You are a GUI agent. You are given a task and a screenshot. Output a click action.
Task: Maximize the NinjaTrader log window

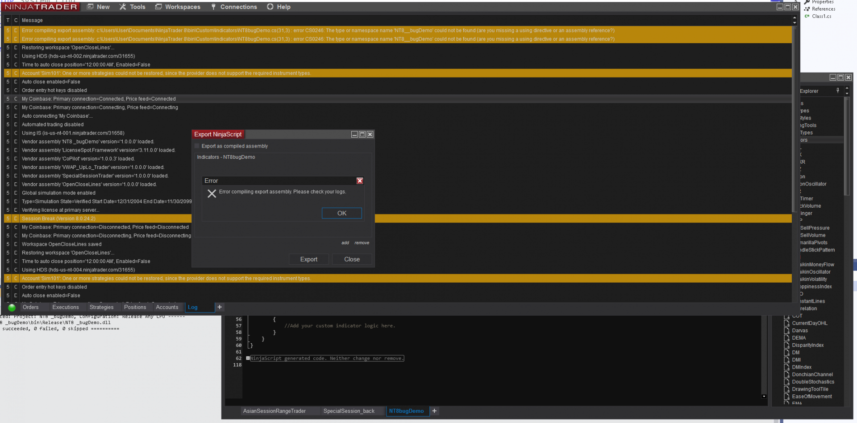click(788, 7)
